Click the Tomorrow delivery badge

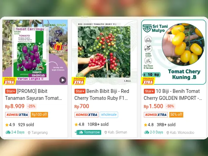pyautogui.click(x=88, y=132)
